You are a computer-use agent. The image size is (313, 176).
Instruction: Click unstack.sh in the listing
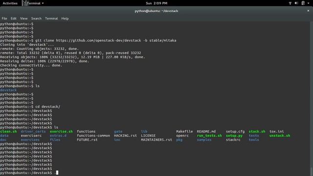pos(280,136)
